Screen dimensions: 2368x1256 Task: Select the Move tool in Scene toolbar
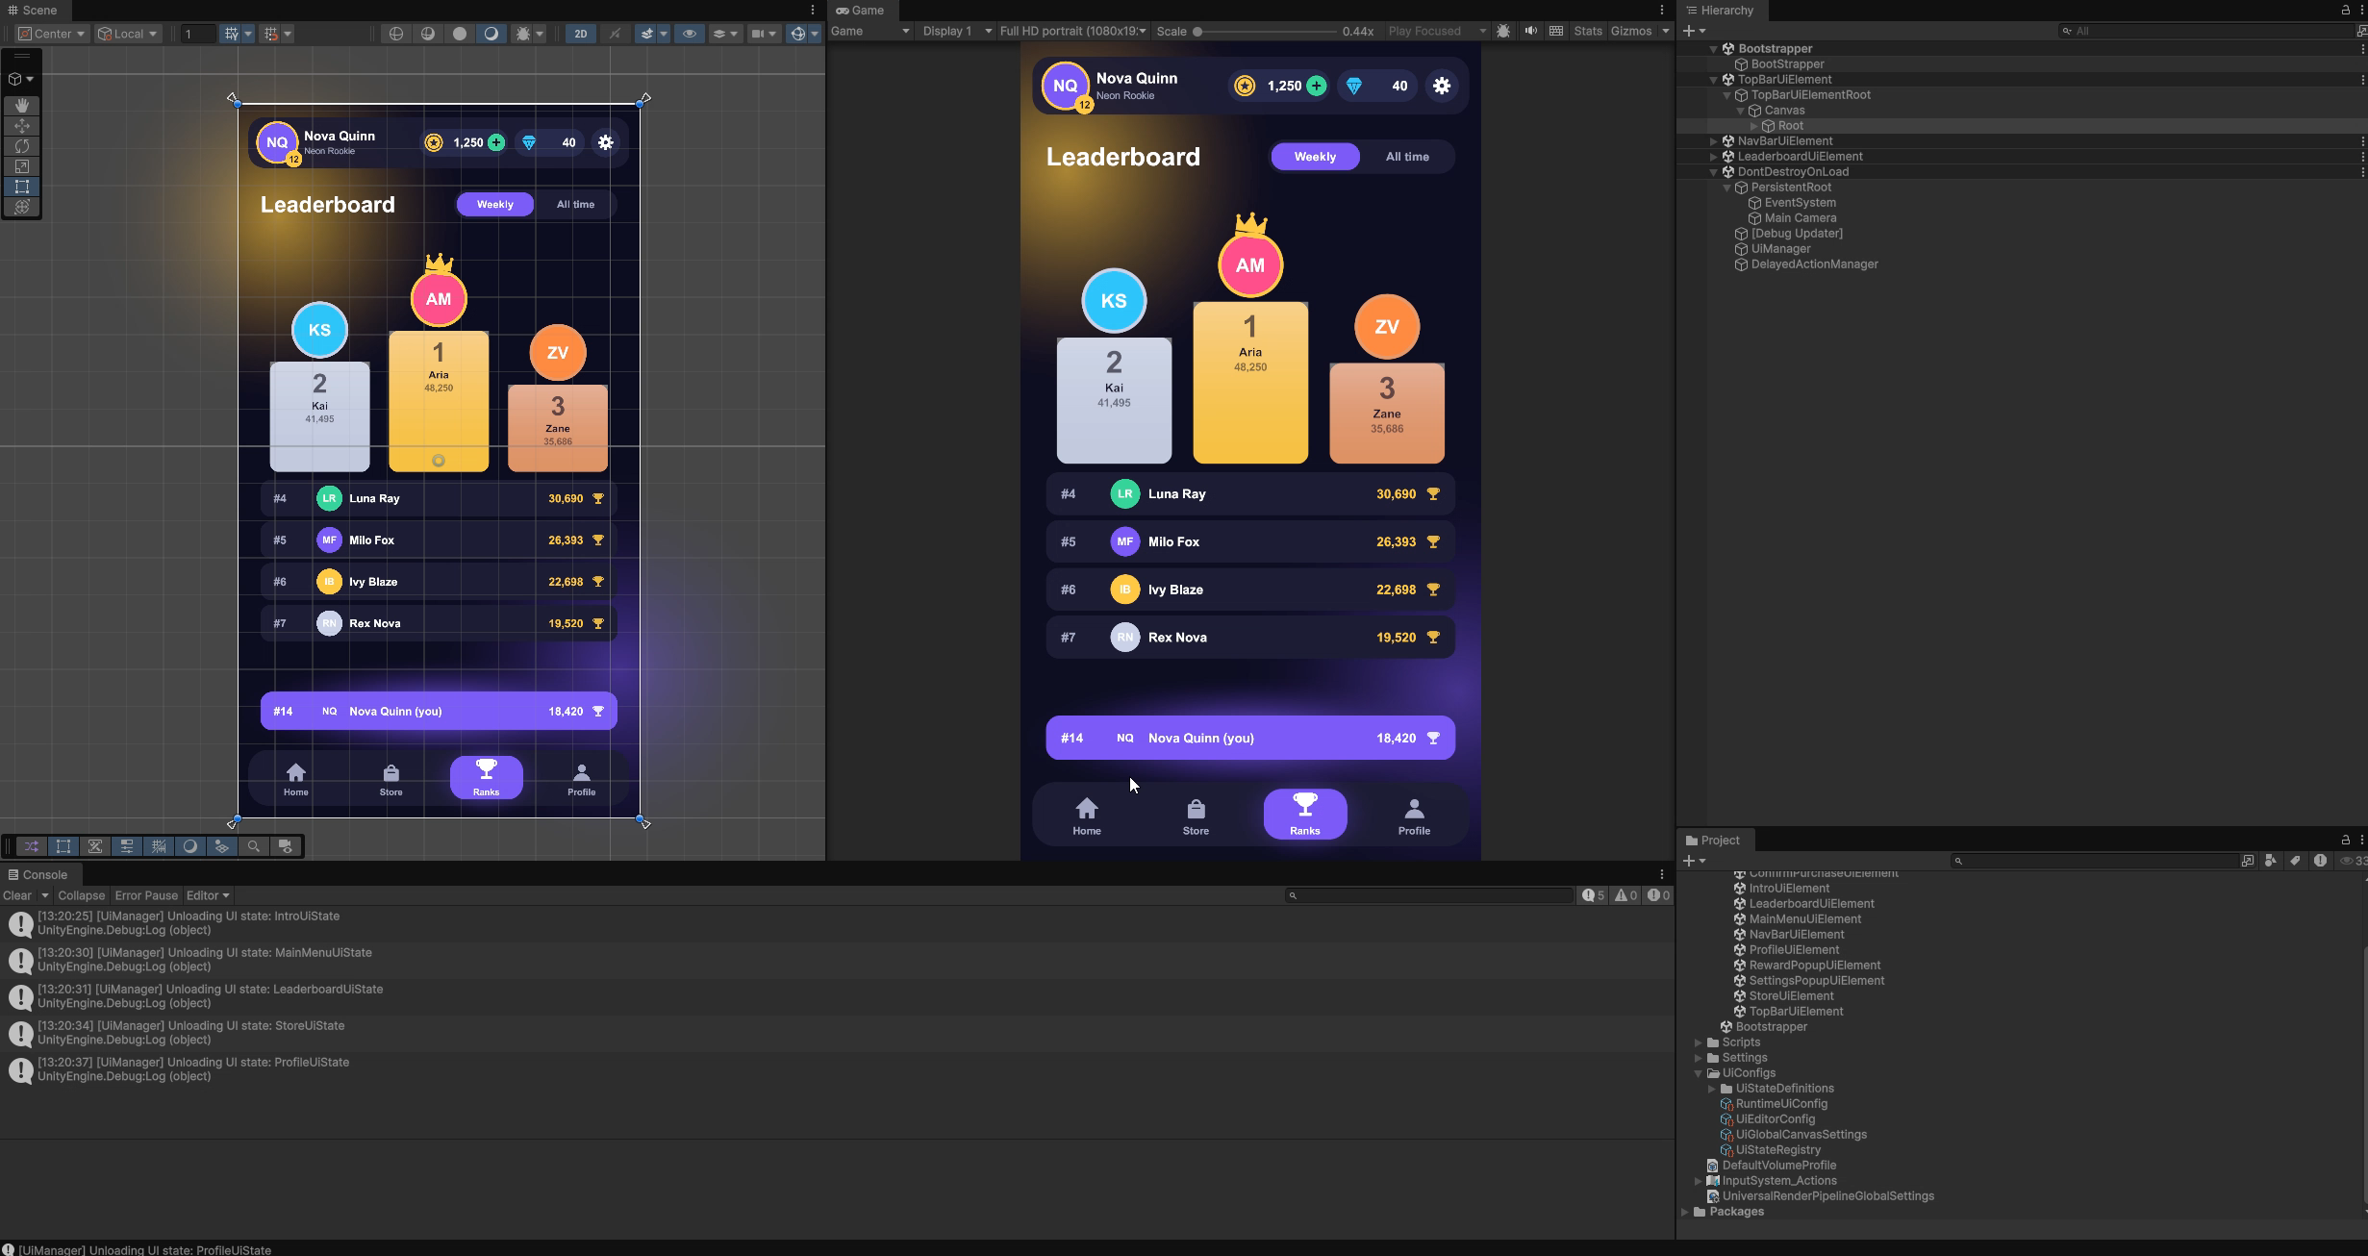(22, 126)
